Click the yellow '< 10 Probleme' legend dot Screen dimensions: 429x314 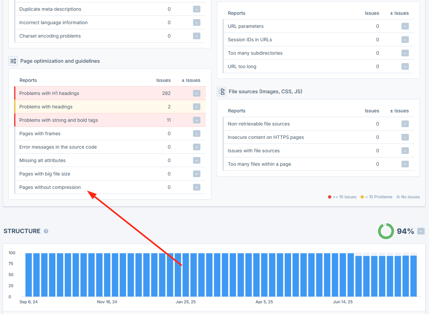[363, 197]
